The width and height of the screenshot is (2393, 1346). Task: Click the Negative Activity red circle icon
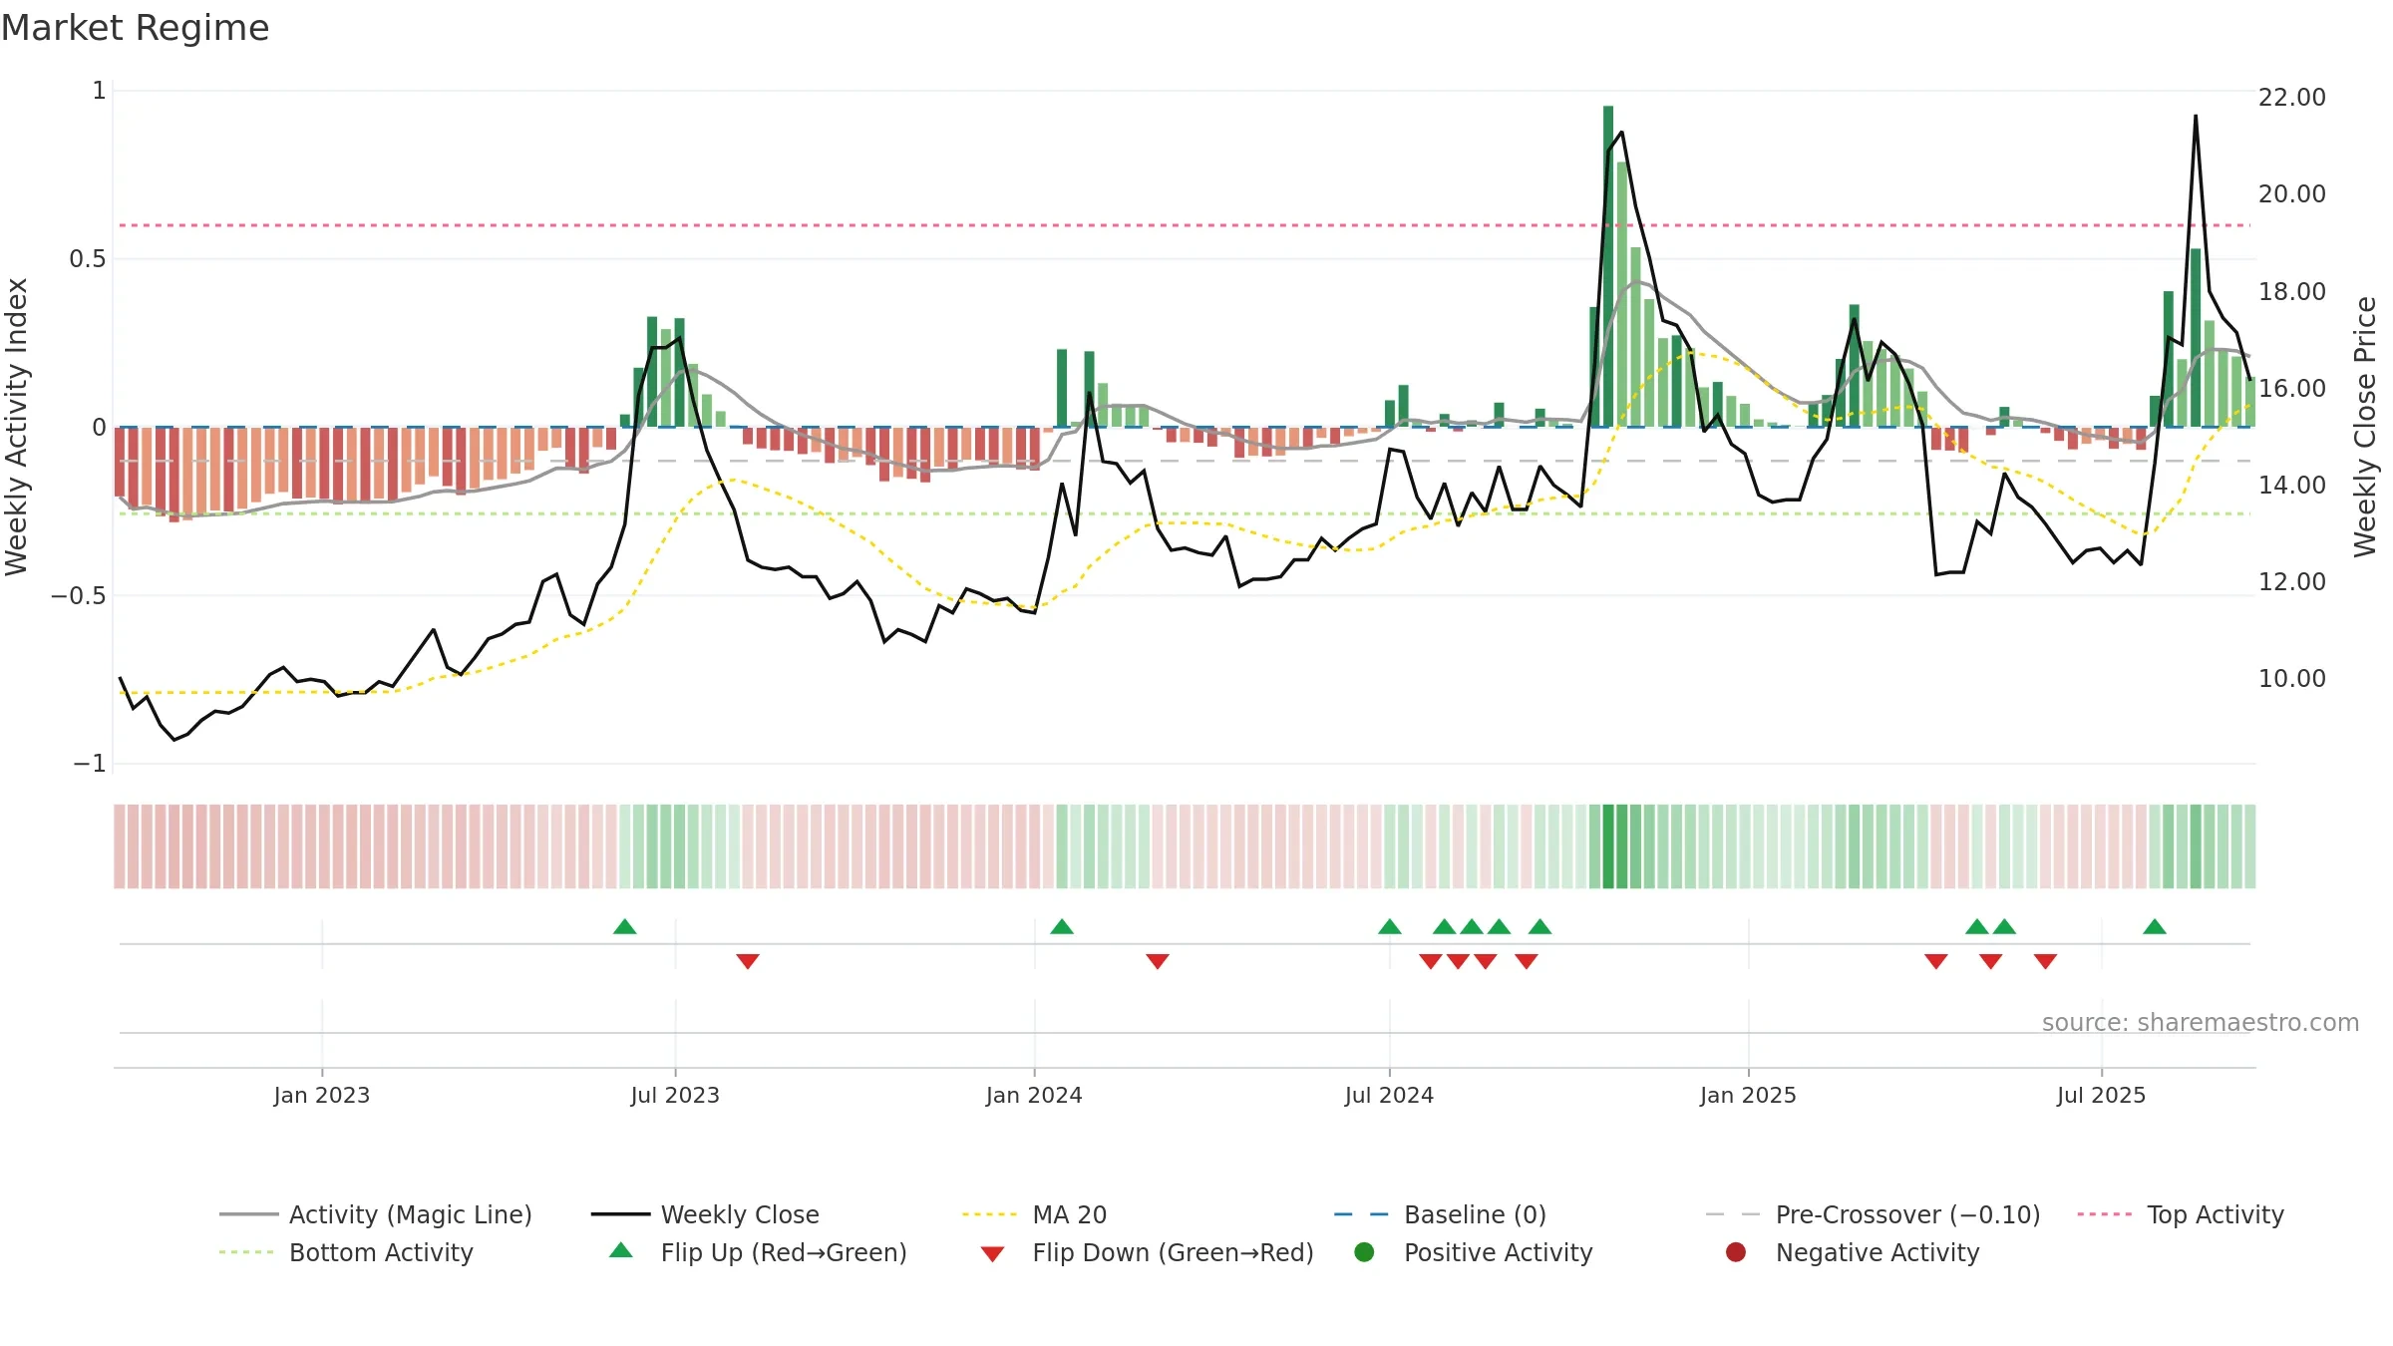[x=1736, y=1252]
